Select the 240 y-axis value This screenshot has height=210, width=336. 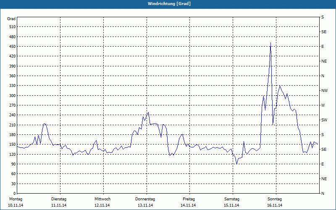tap(13, 115)
